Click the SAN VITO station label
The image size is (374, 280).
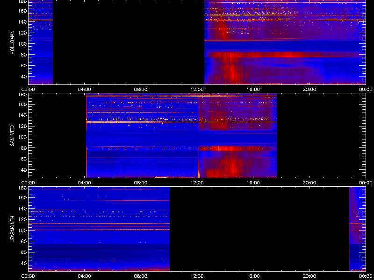(x=13, y=136)
